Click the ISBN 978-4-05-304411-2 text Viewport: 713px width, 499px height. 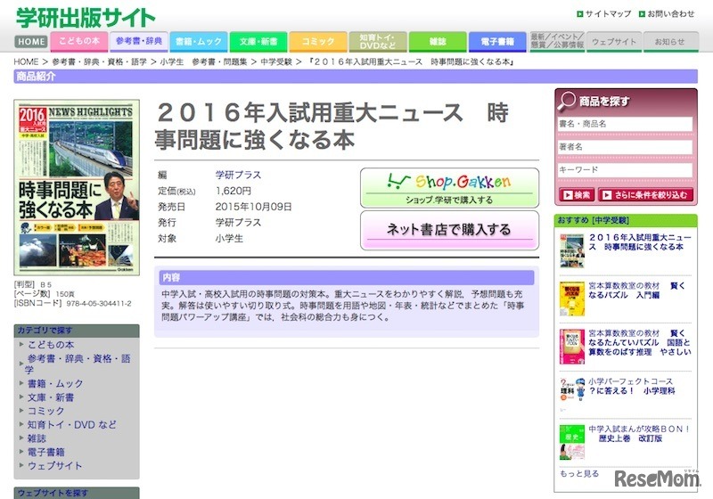(99, 303)
